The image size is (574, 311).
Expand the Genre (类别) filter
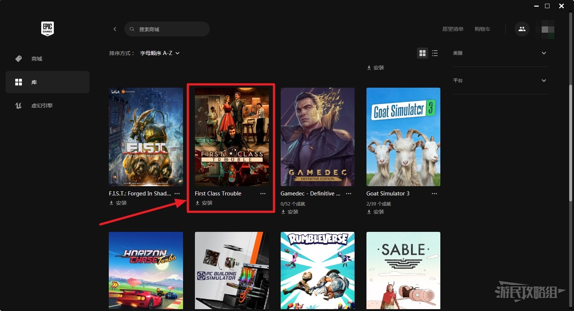(x=500, y=53)
